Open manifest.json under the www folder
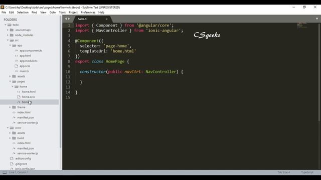Screen dimensions: 321x180 26,148
